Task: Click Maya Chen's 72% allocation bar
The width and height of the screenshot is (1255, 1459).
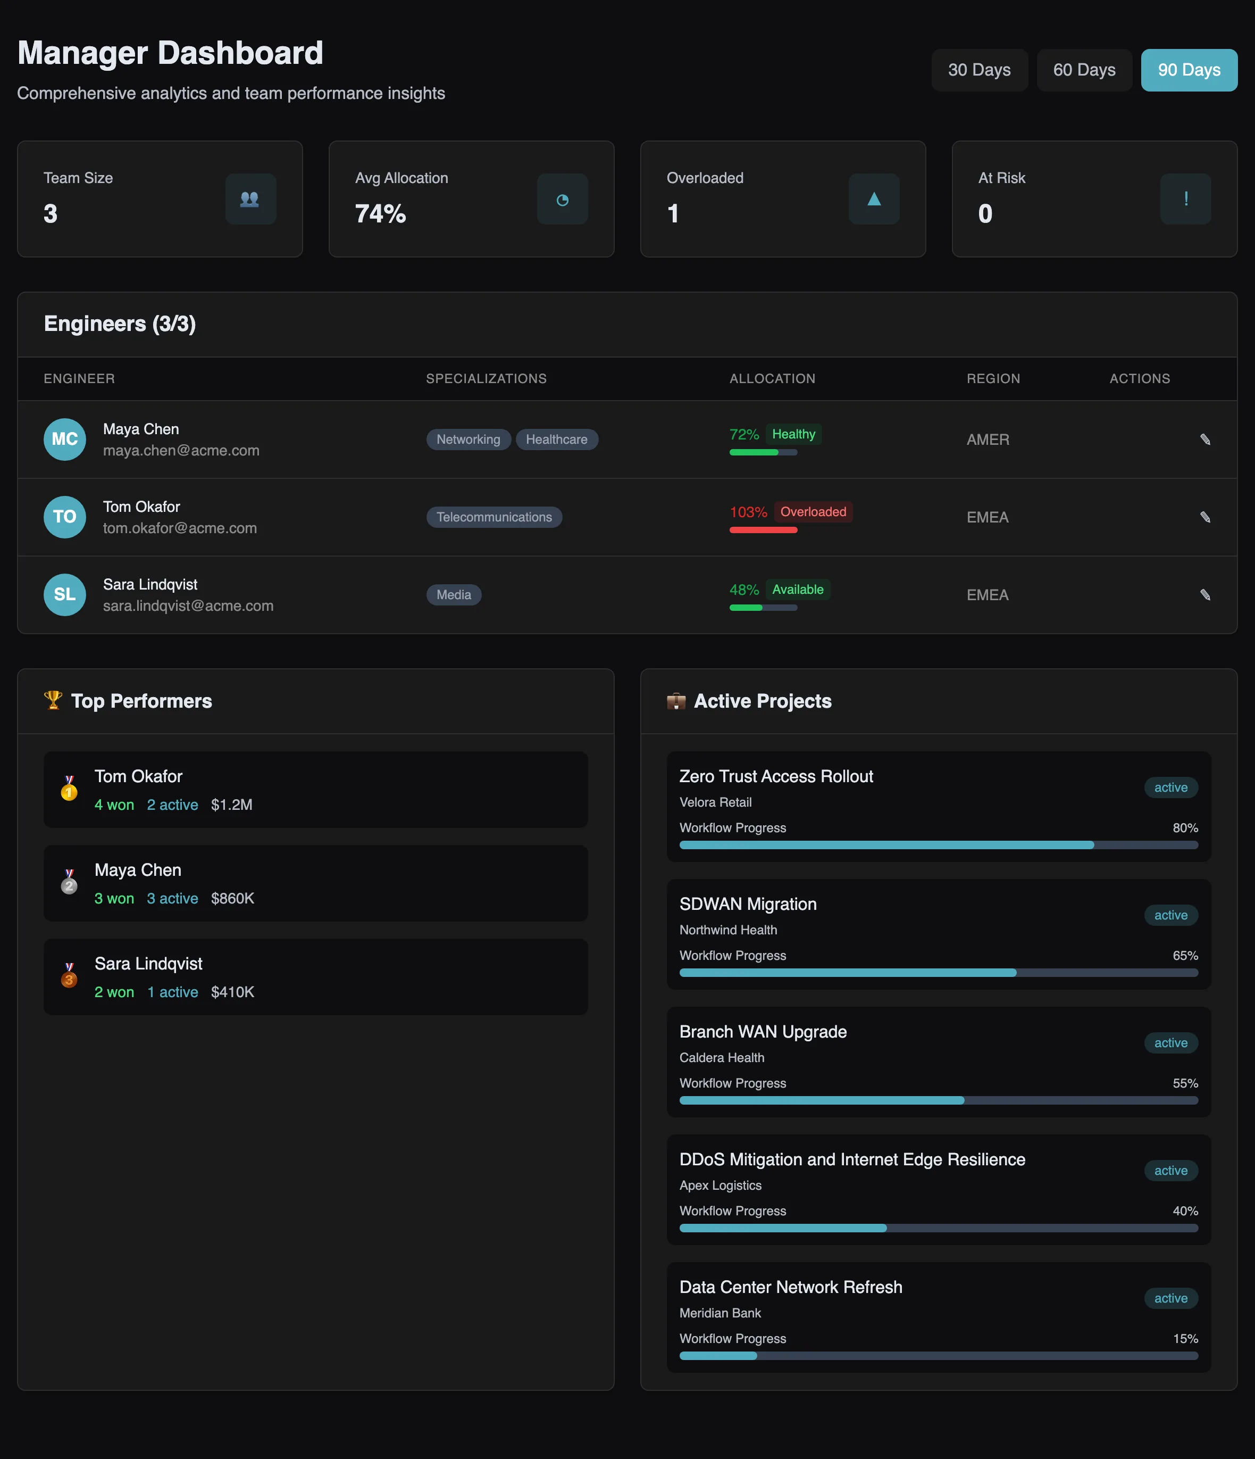Action: (764, 453)
